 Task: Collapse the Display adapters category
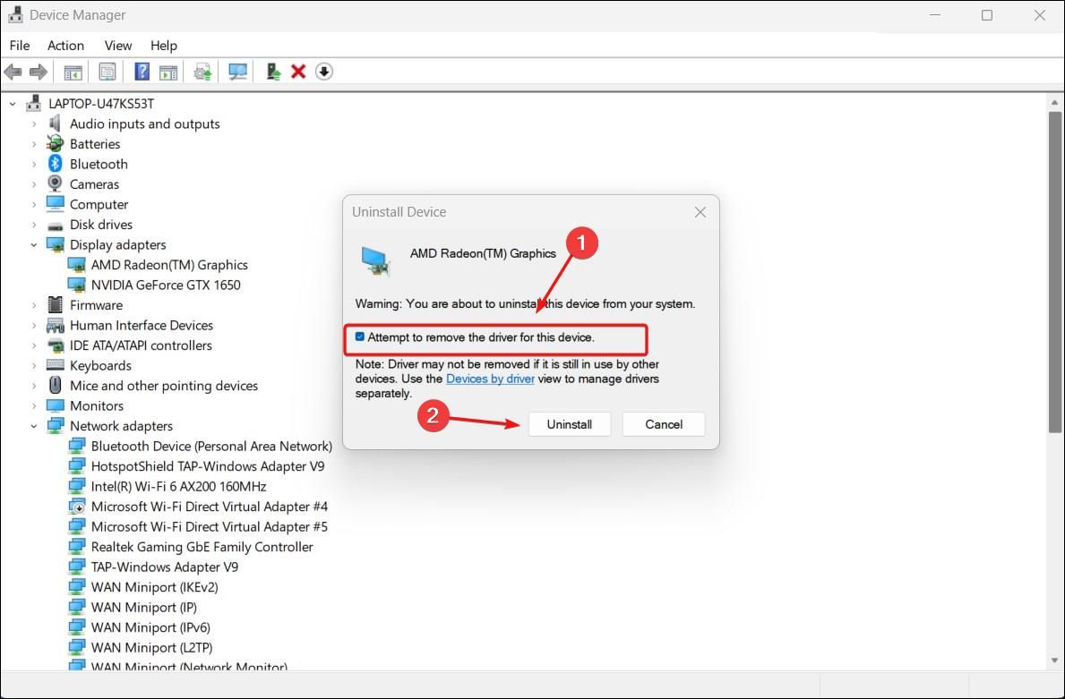[34, 244]
